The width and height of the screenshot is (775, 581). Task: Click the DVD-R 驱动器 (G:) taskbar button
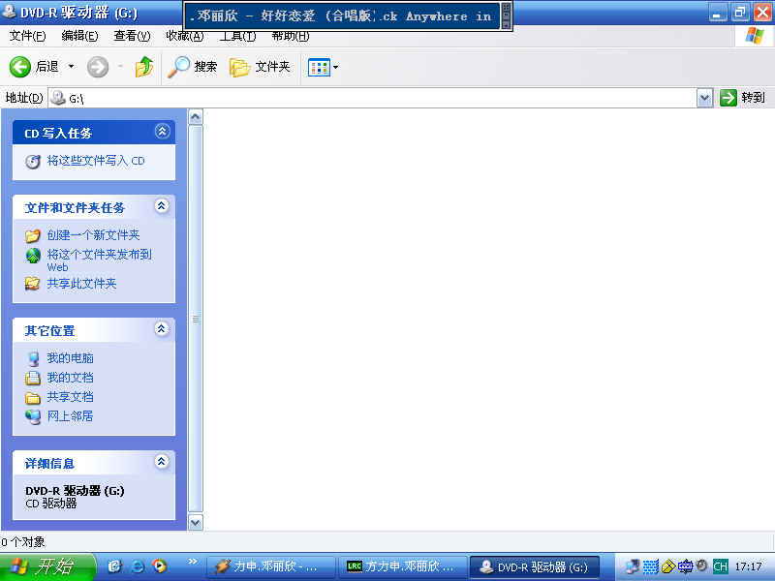click(x=536, y=566)
